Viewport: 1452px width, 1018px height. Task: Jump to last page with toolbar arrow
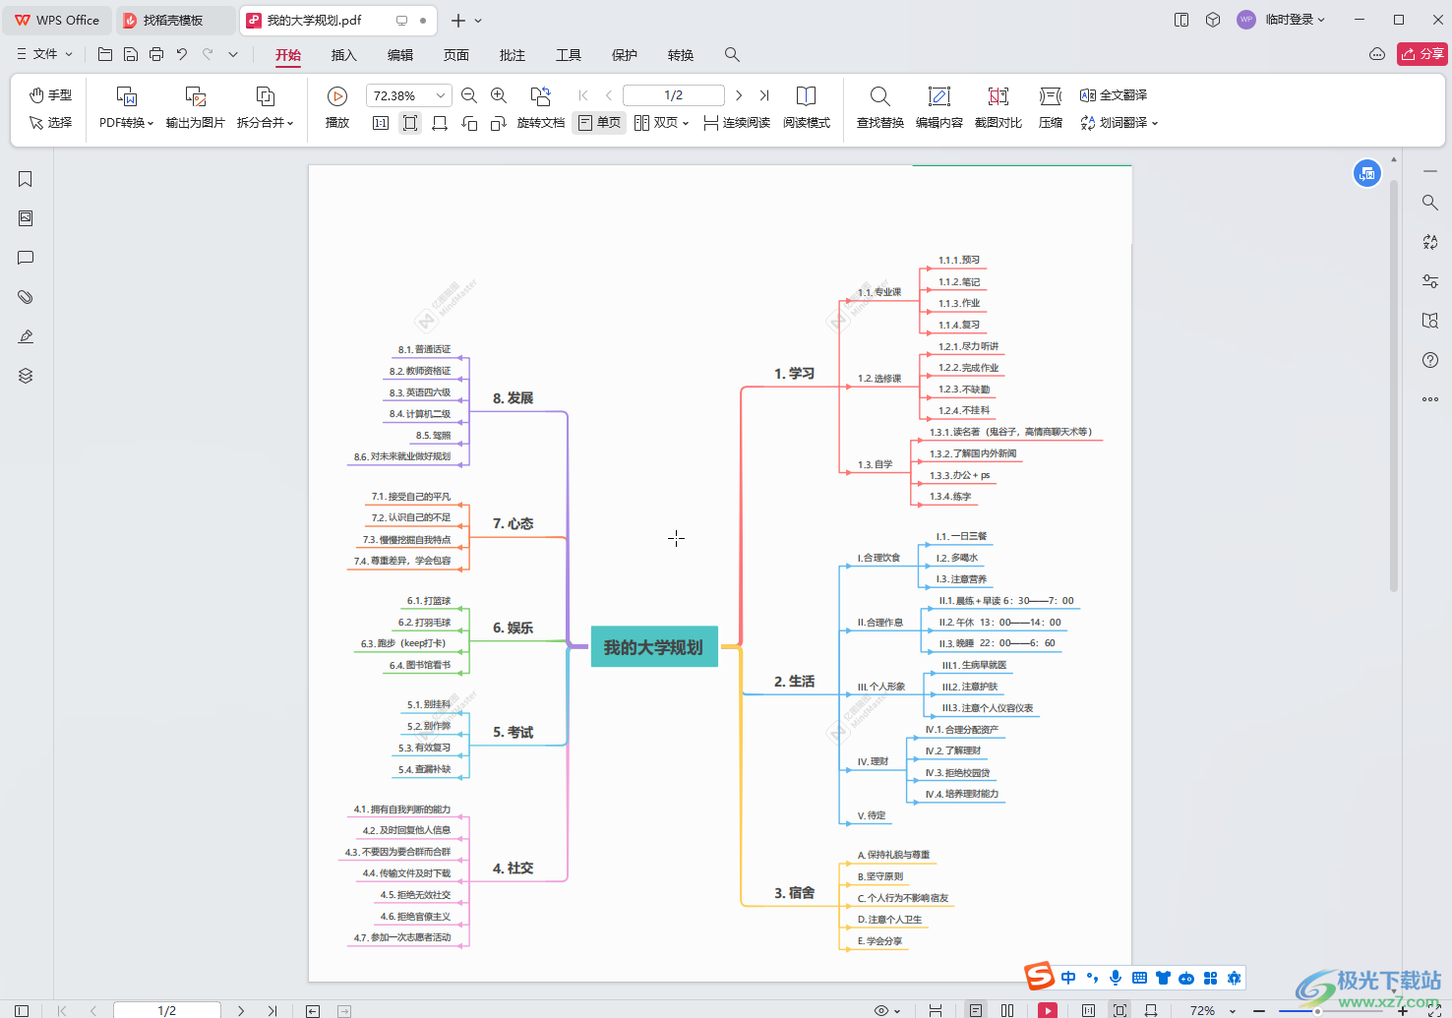764,95
